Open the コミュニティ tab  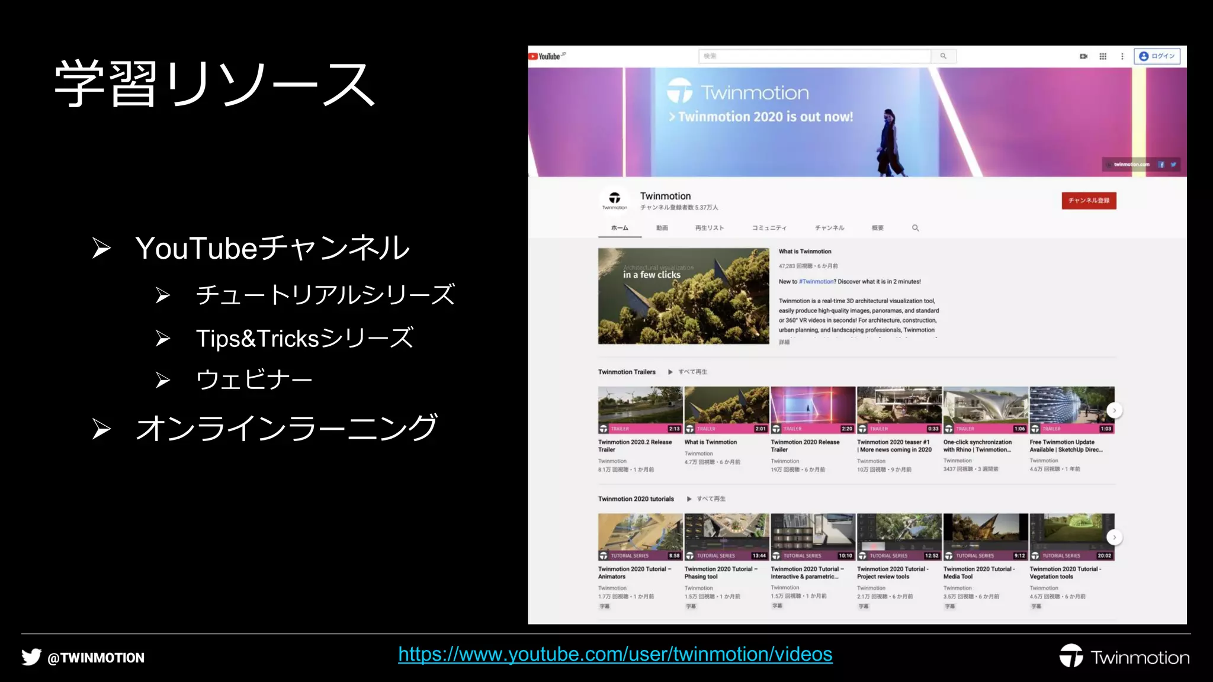769,228
